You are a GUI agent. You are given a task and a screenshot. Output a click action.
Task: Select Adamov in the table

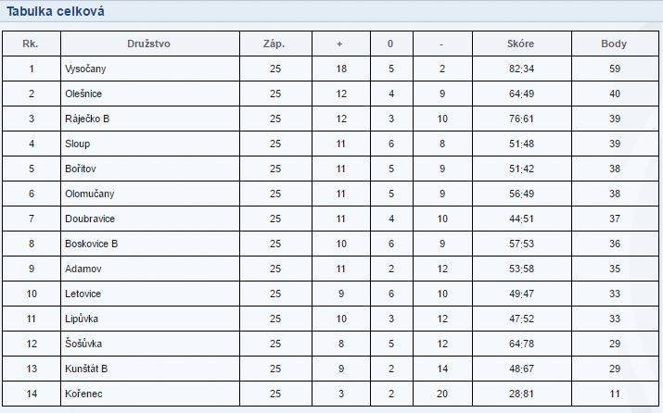click(x=83, y=269)
